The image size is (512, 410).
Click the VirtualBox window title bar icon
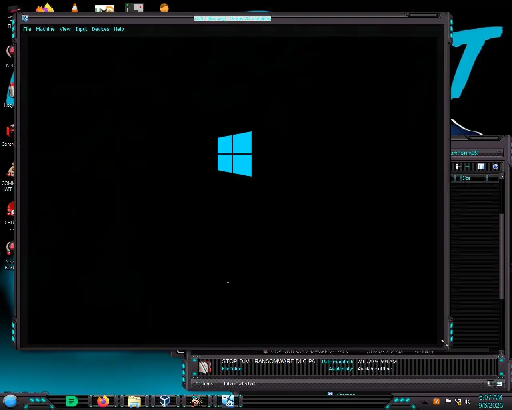[25, 18]
